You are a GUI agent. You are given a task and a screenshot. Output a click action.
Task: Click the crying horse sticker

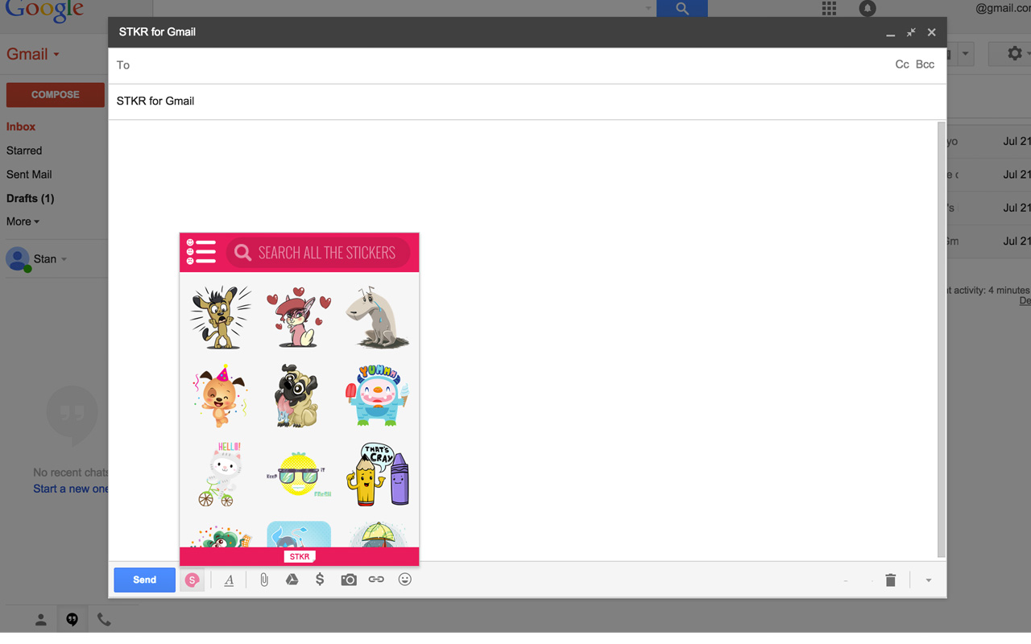pos(377,316)
